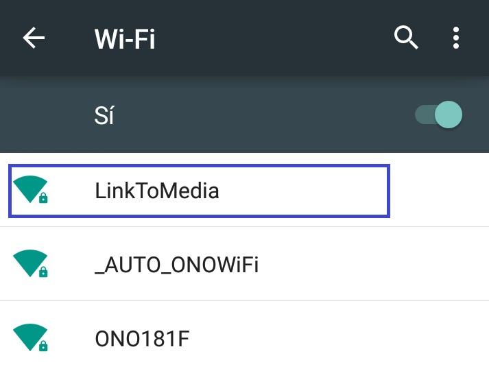489x371 pixels.
Task: Tap blank area right of ONO181F row
Action: click(343, 339)
